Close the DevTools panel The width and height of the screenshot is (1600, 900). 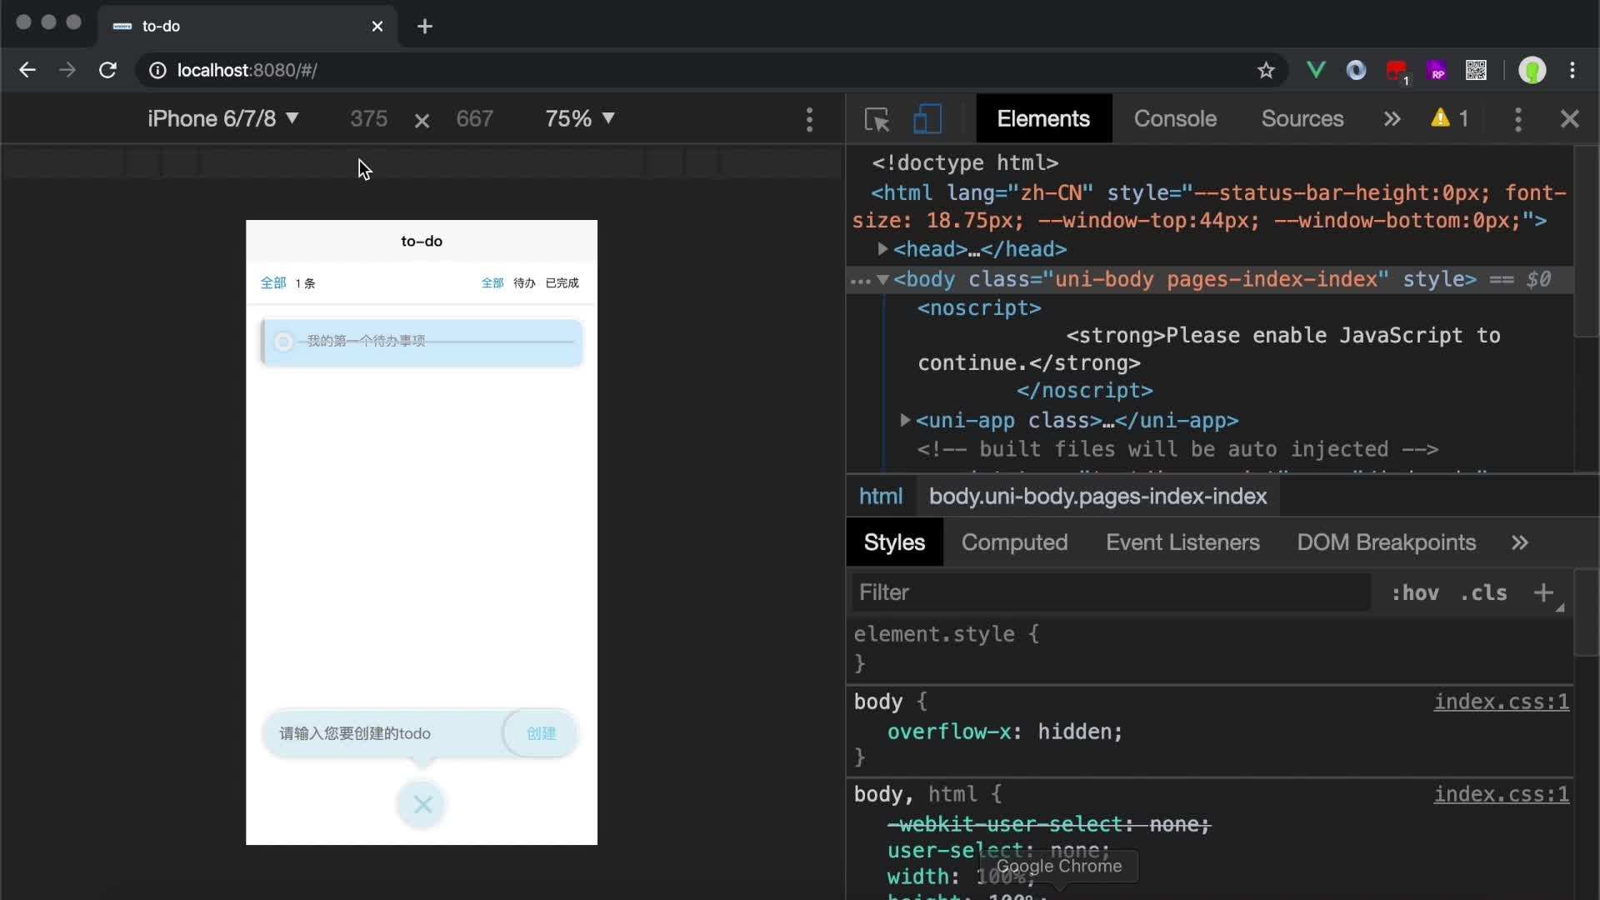click(1569, 119)
